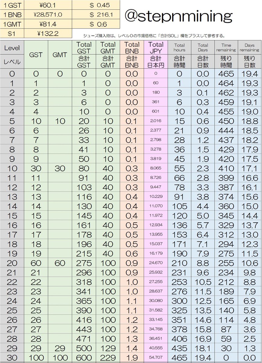The image size is (262, 363).
Task: Click Total GST value 600
Action: tap(84, 358)
